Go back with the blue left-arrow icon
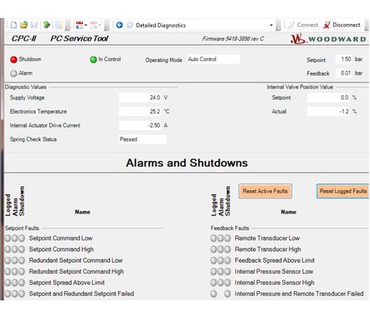This screenshot has width=370, height=320. tap(120, 25)
